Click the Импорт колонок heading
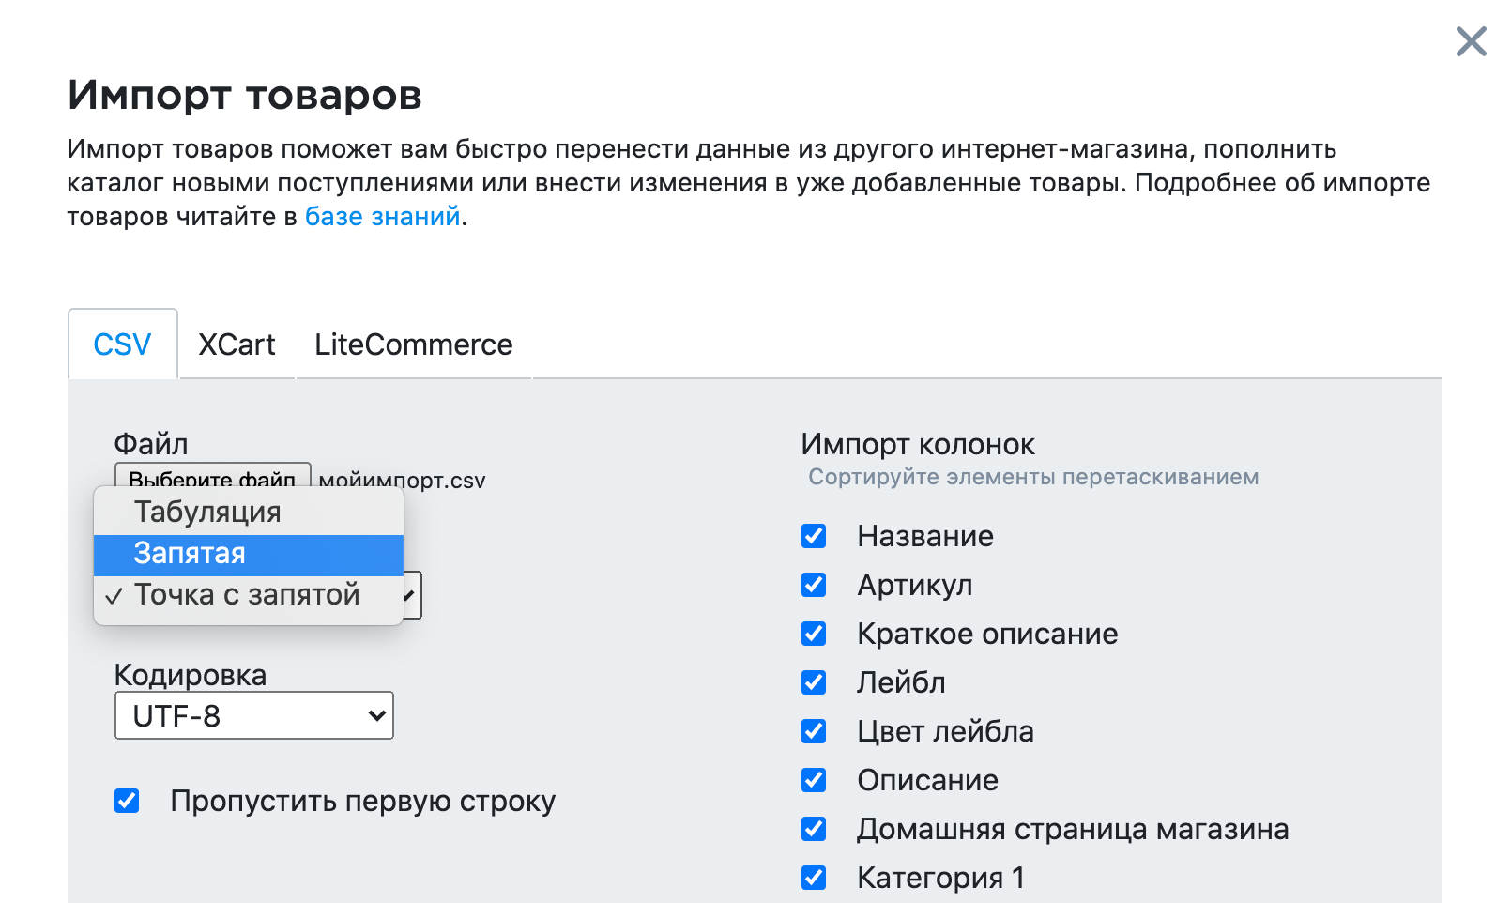This screenshot has height=903, width=1511. pos(918,444)
